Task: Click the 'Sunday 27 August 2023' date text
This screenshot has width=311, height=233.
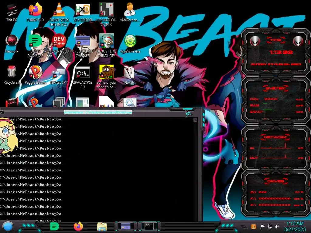Action: point(276,64)
